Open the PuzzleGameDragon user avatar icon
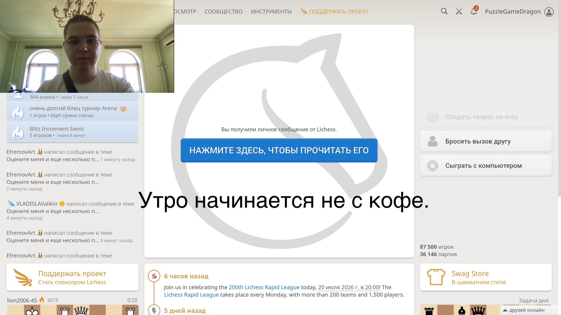561x315 pixels. (x=549, y=12)
